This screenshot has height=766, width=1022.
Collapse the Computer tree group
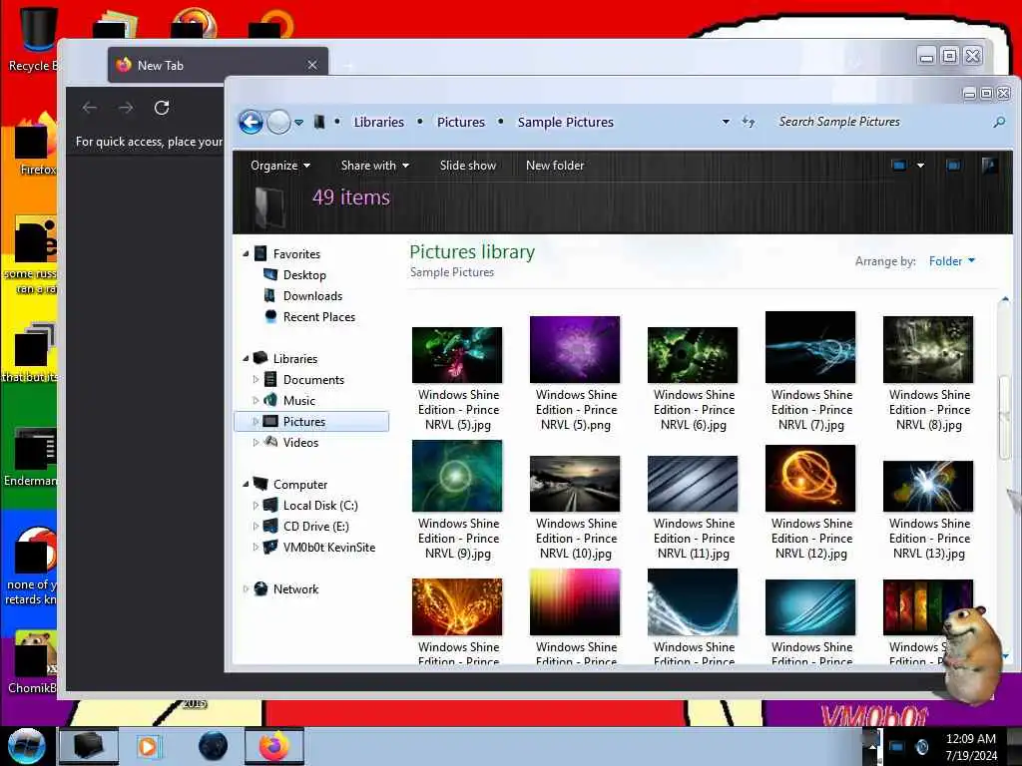246,484
